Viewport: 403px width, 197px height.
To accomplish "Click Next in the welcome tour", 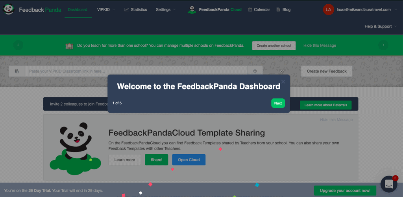I will 278,103.
